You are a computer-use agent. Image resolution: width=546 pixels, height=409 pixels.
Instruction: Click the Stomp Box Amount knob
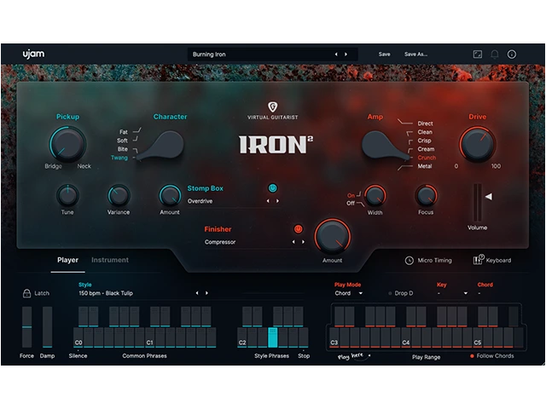click(x=170, y=196)
